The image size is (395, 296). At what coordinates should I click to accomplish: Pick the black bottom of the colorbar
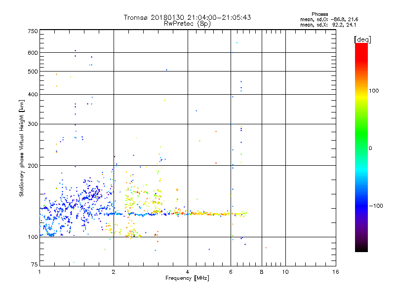click(361, 249)
